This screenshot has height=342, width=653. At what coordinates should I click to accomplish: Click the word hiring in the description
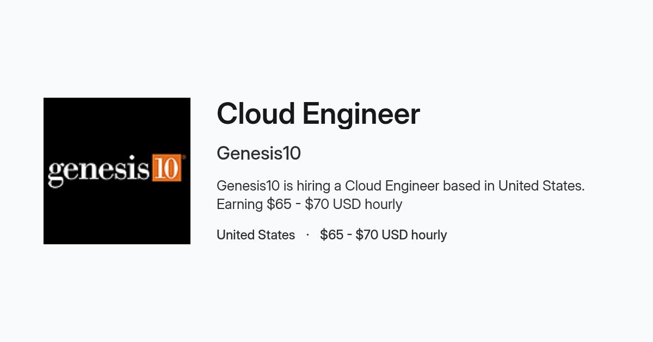[313, 186]
